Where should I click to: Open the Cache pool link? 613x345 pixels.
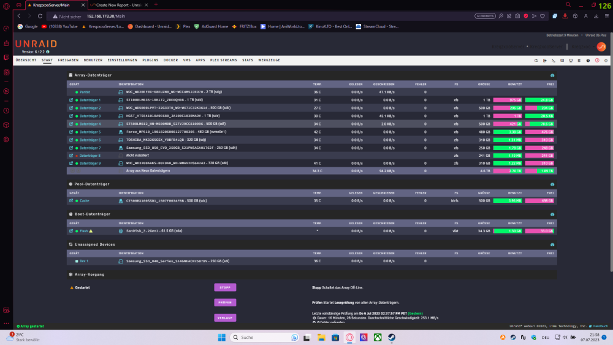(x=85, y=201)
